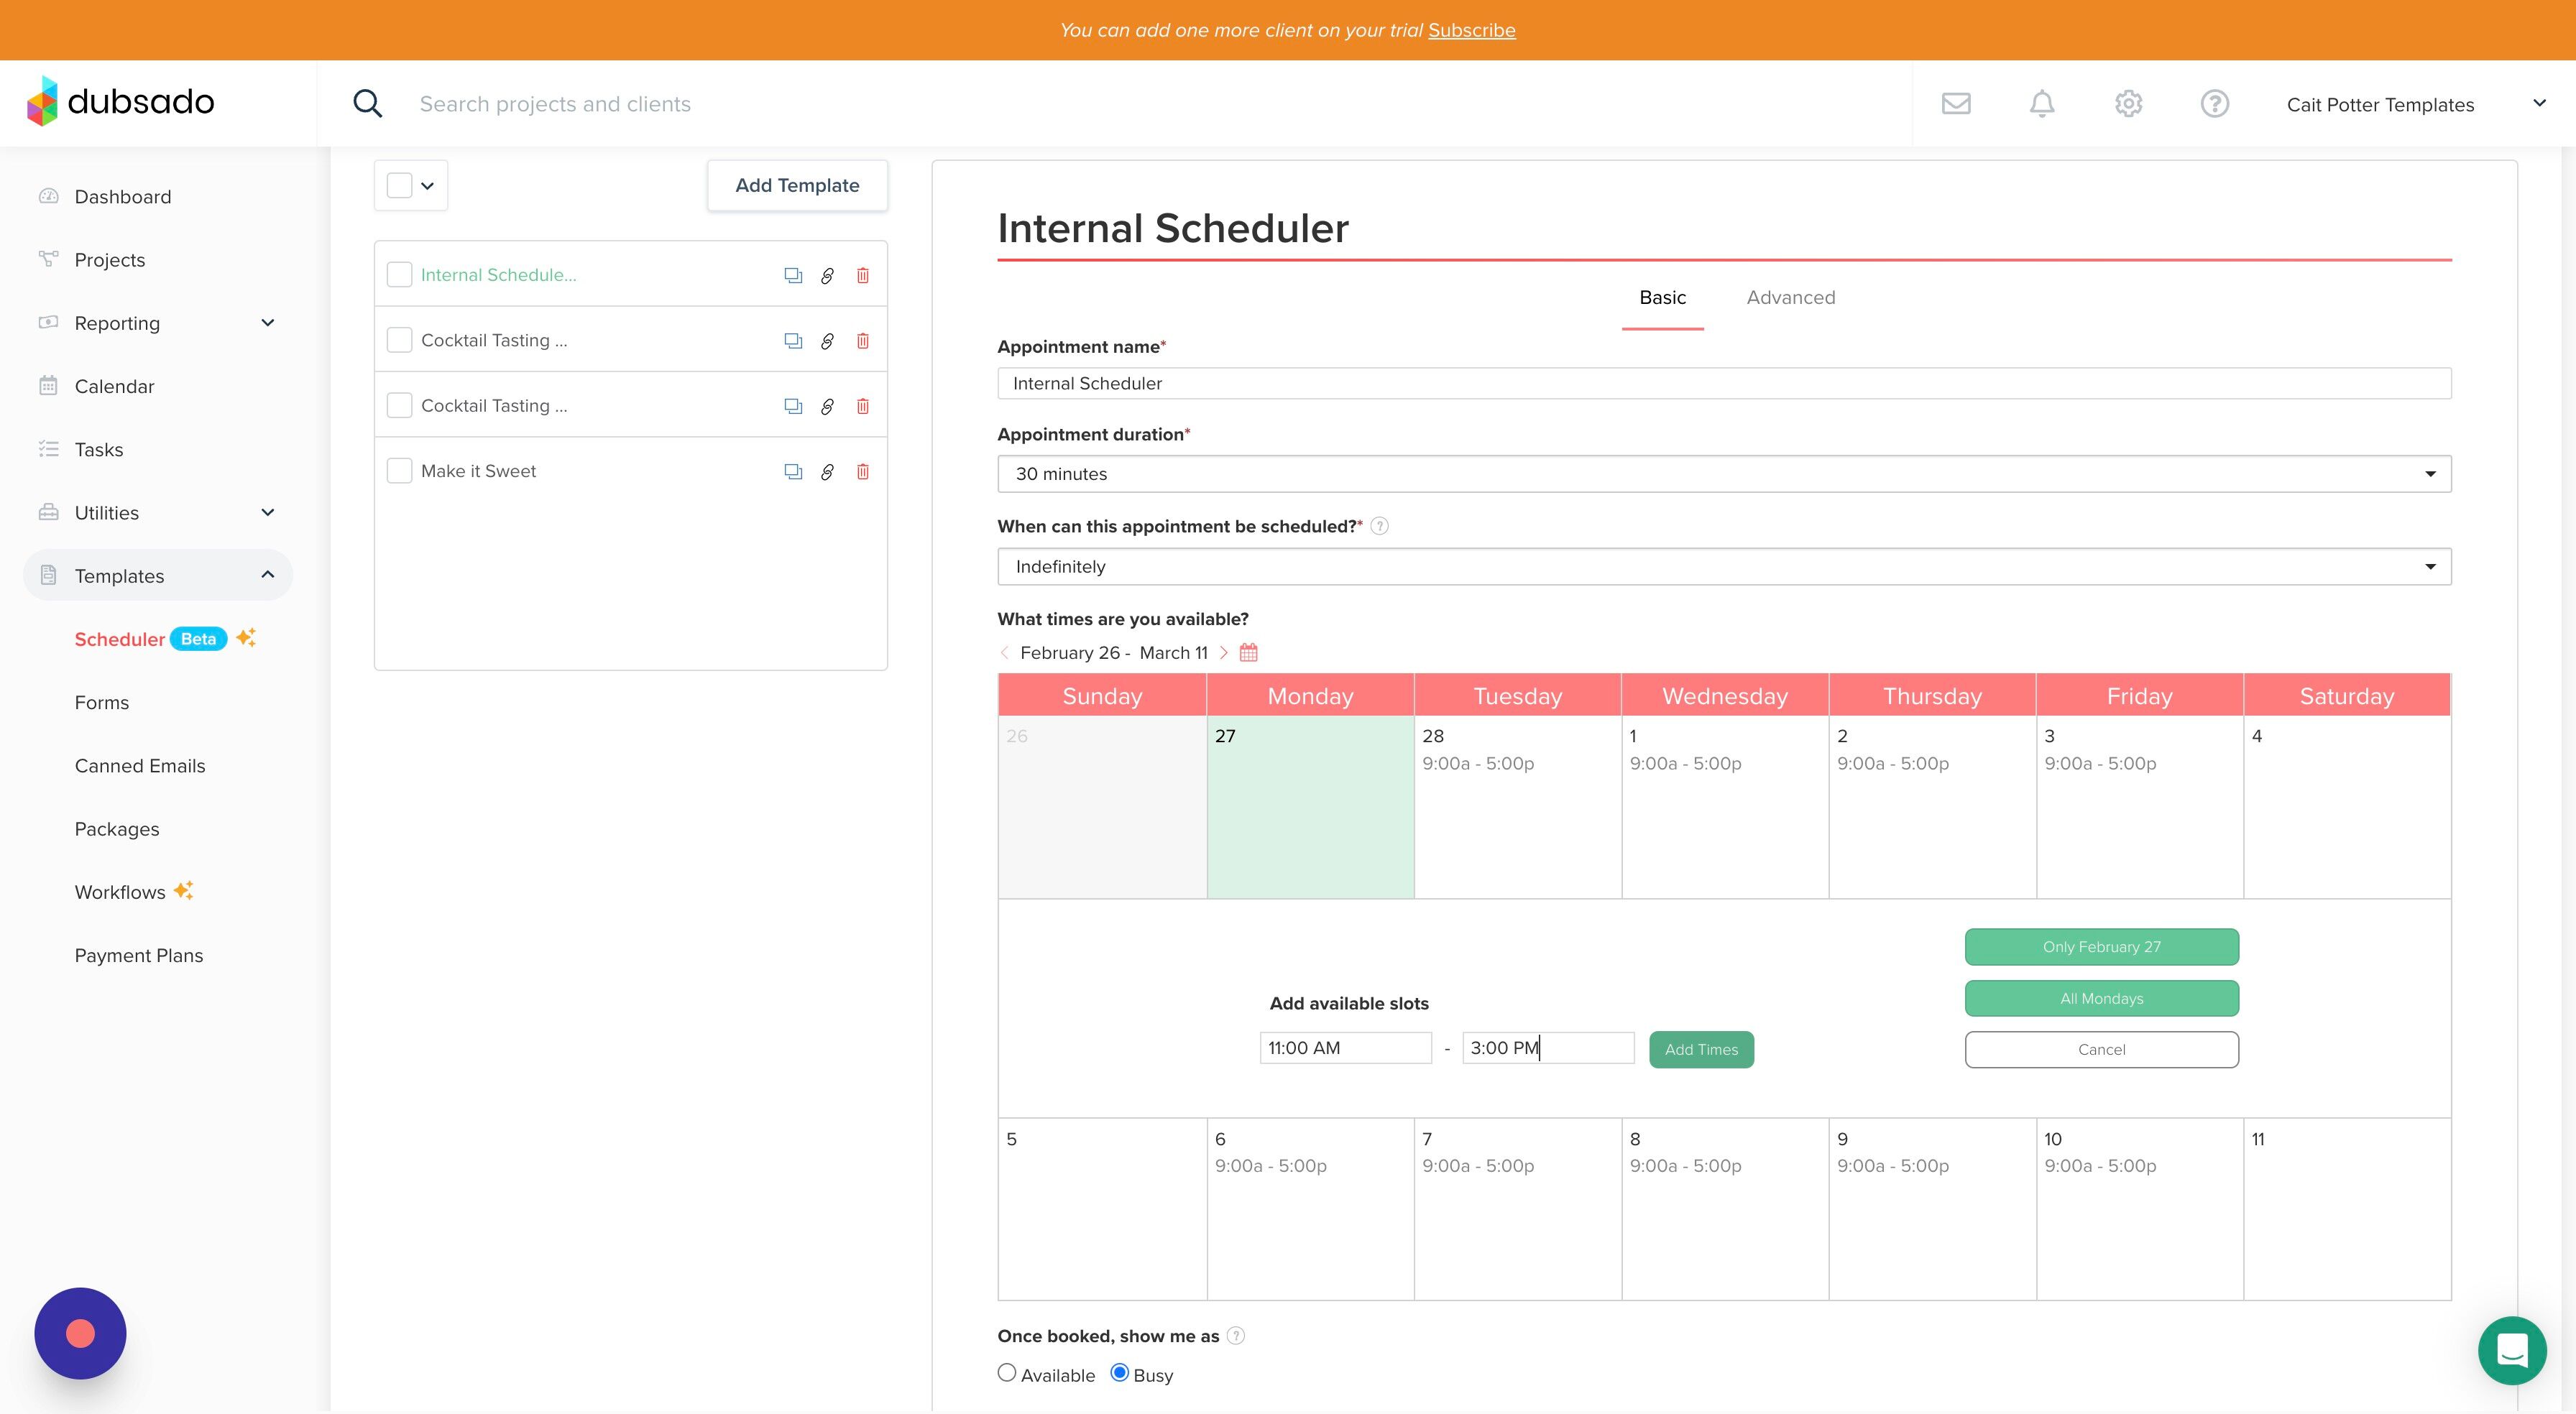Delete the Make it Sweet template
The image size is (2576, 1414).
[863, 471]
